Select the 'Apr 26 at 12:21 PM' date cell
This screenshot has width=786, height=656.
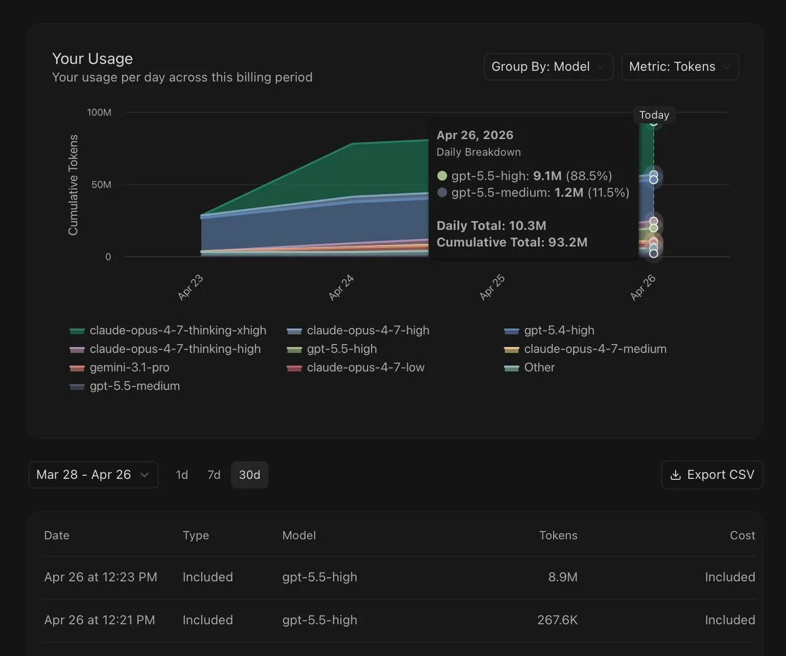coord(99,620)
